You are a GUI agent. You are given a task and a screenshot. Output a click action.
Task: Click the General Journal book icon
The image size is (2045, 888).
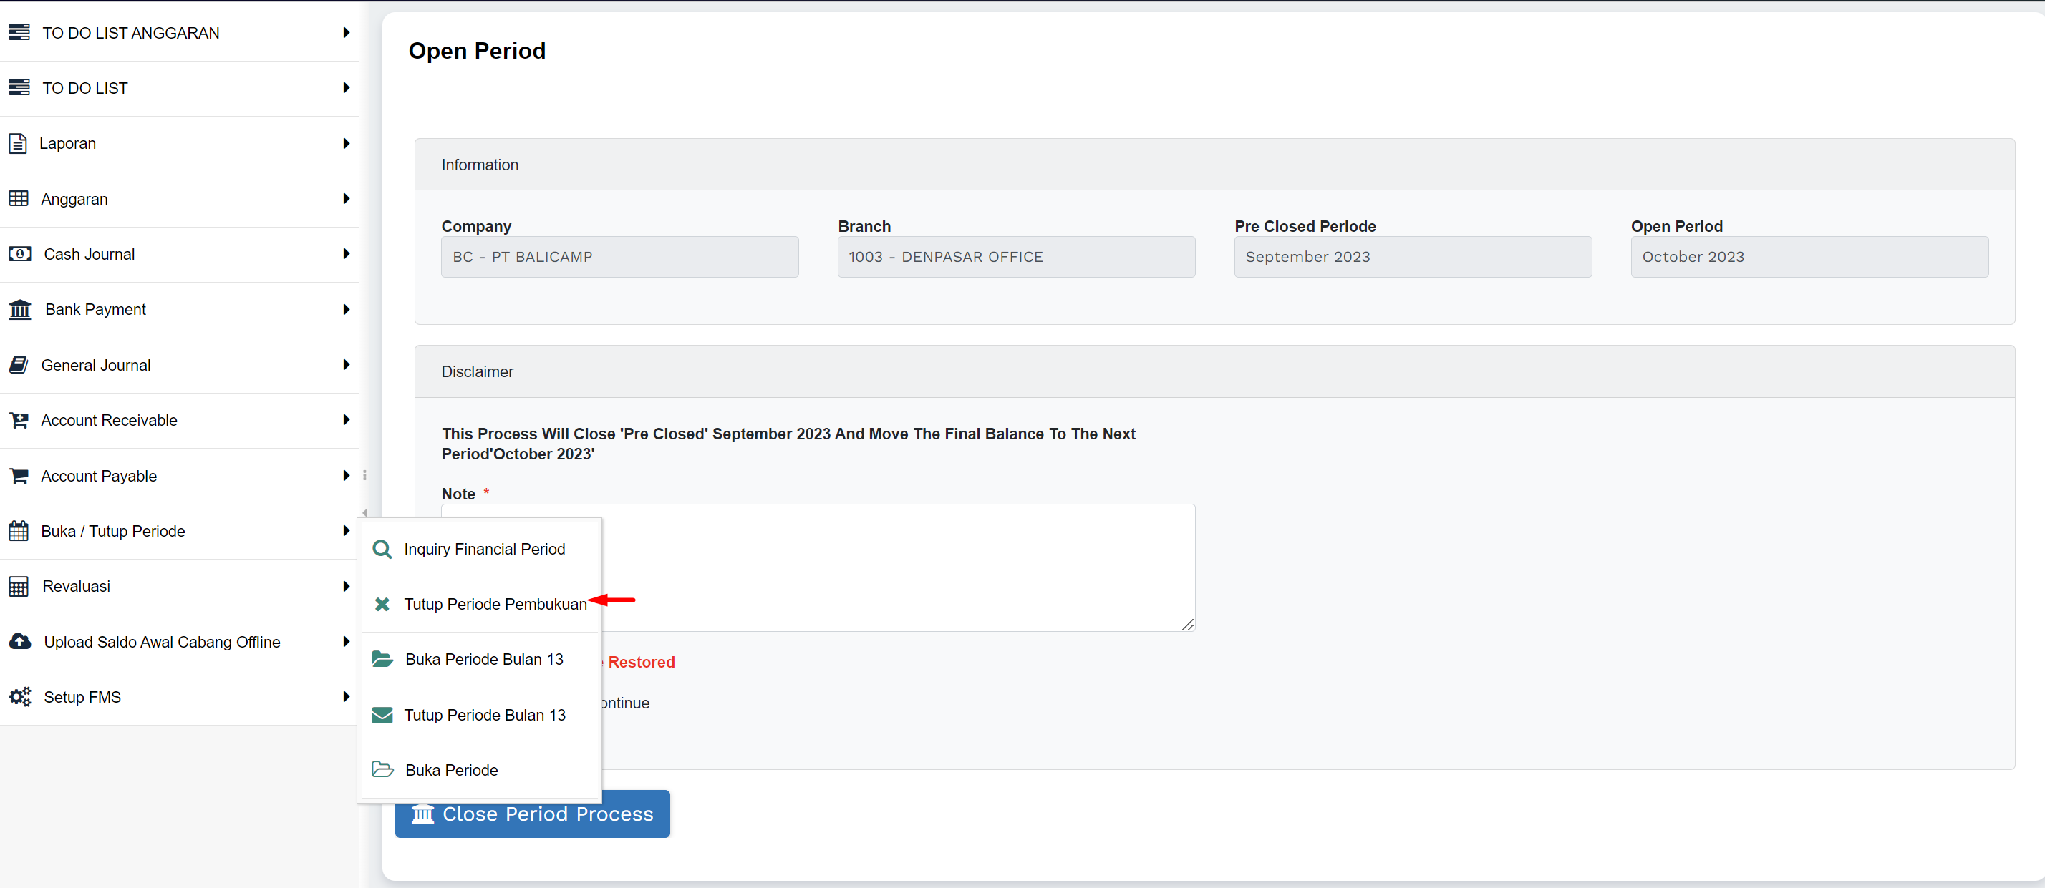coord(19,365)
